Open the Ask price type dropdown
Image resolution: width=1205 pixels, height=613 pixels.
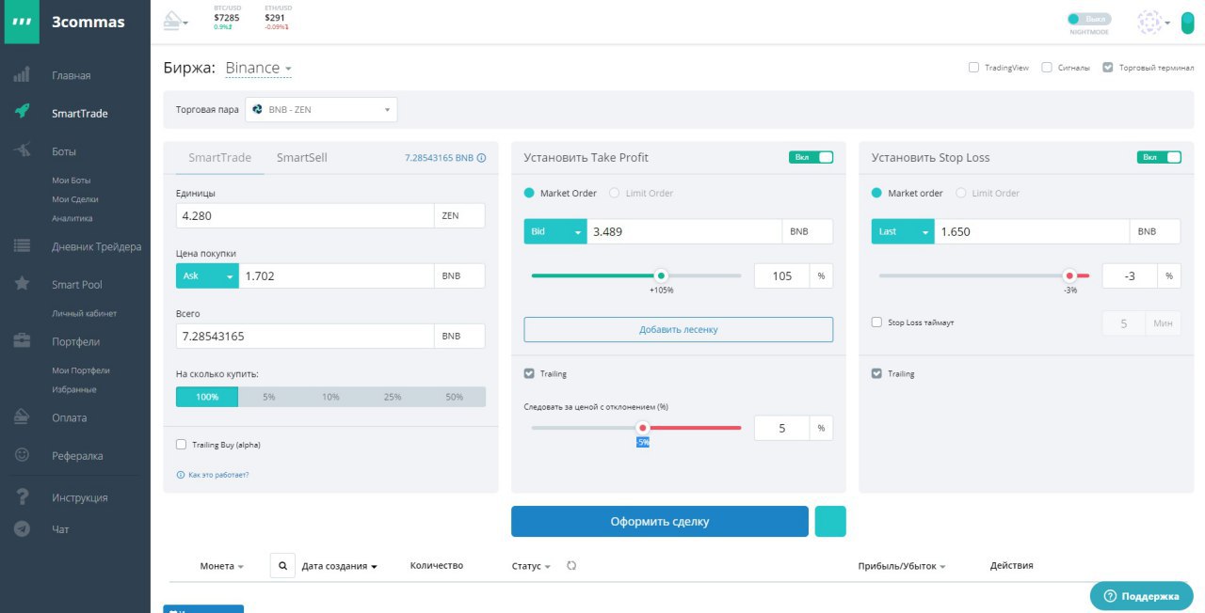pyautogui.click(x=207, y=276)
